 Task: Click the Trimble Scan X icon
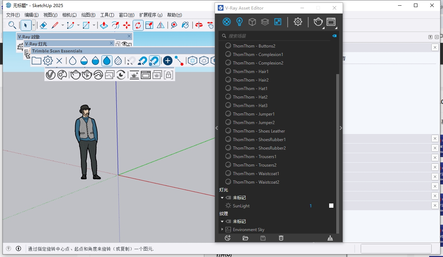click(x=59, y=61)
